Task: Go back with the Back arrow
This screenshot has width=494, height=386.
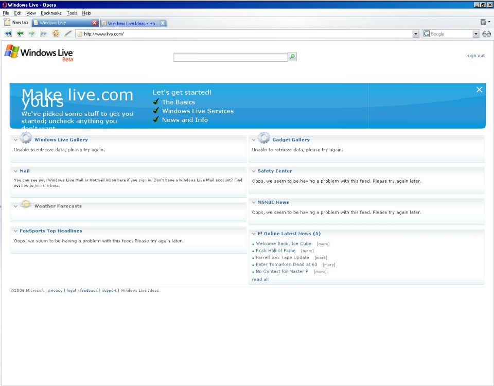Action: click(20, 33)
